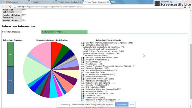Close the RAST Server browser tab
This screenshot has height=108, width=192.
pos(81,2)
